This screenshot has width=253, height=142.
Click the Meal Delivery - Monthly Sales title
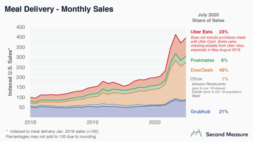point(59,9)
